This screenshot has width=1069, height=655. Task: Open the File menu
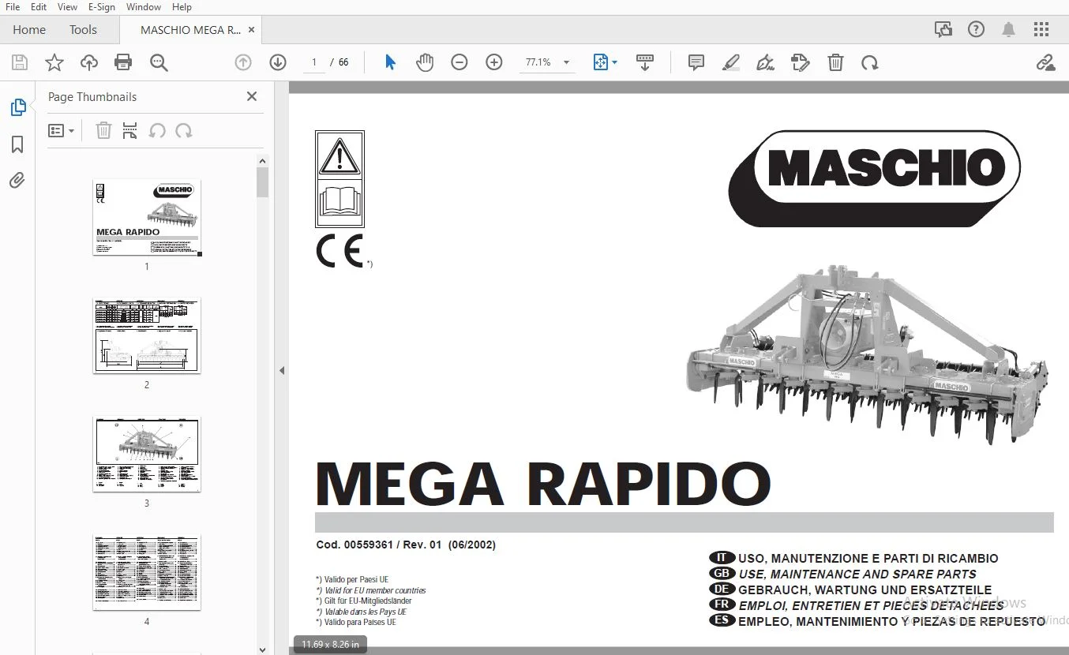point(13,7)
